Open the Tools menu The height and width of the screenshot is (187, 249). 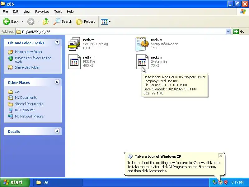click(x=58, y=12)
